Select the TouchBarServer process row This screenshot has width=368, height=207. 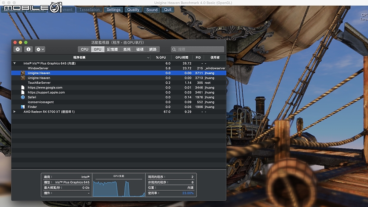(119, 83)
